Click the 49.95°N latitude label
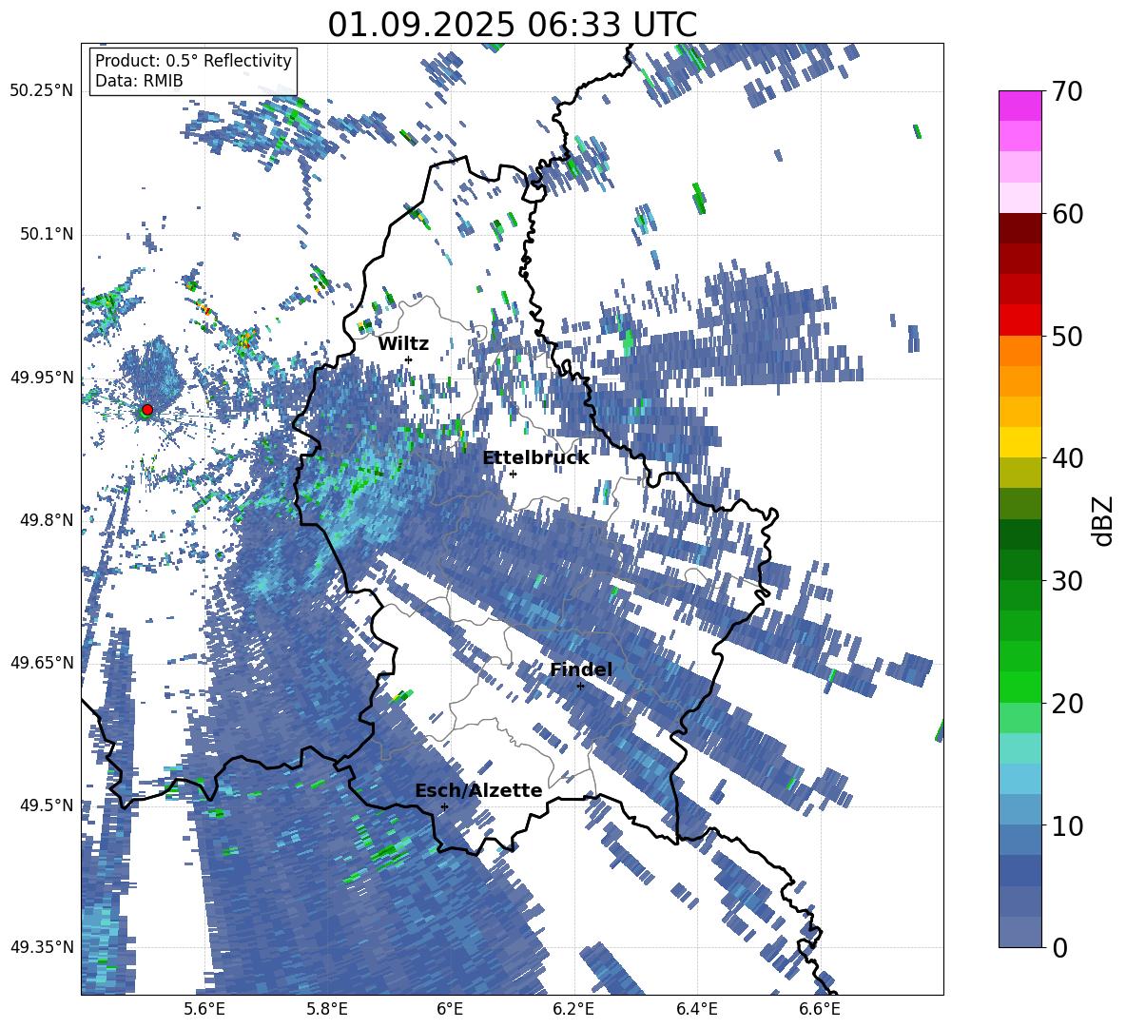This screenshot has height=1028, width=1126. 42,378
